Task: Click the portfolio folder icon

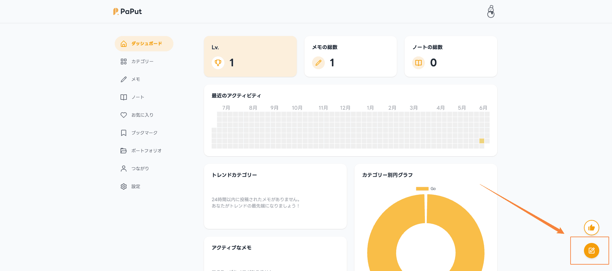Action: (x=124, y=151)
